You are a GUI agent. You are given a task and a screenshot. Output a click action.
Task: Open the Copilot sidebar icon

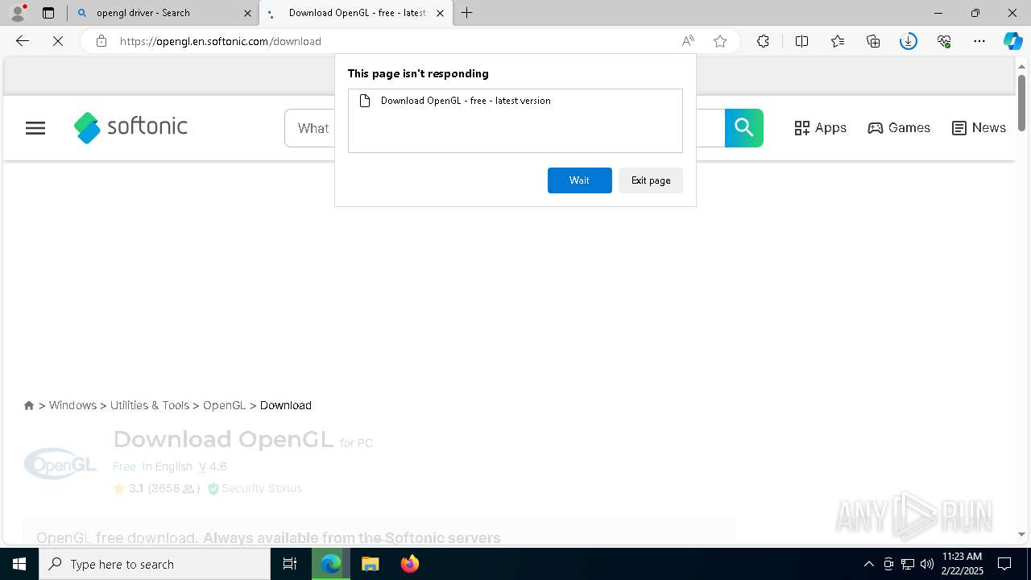[1012, 41]
